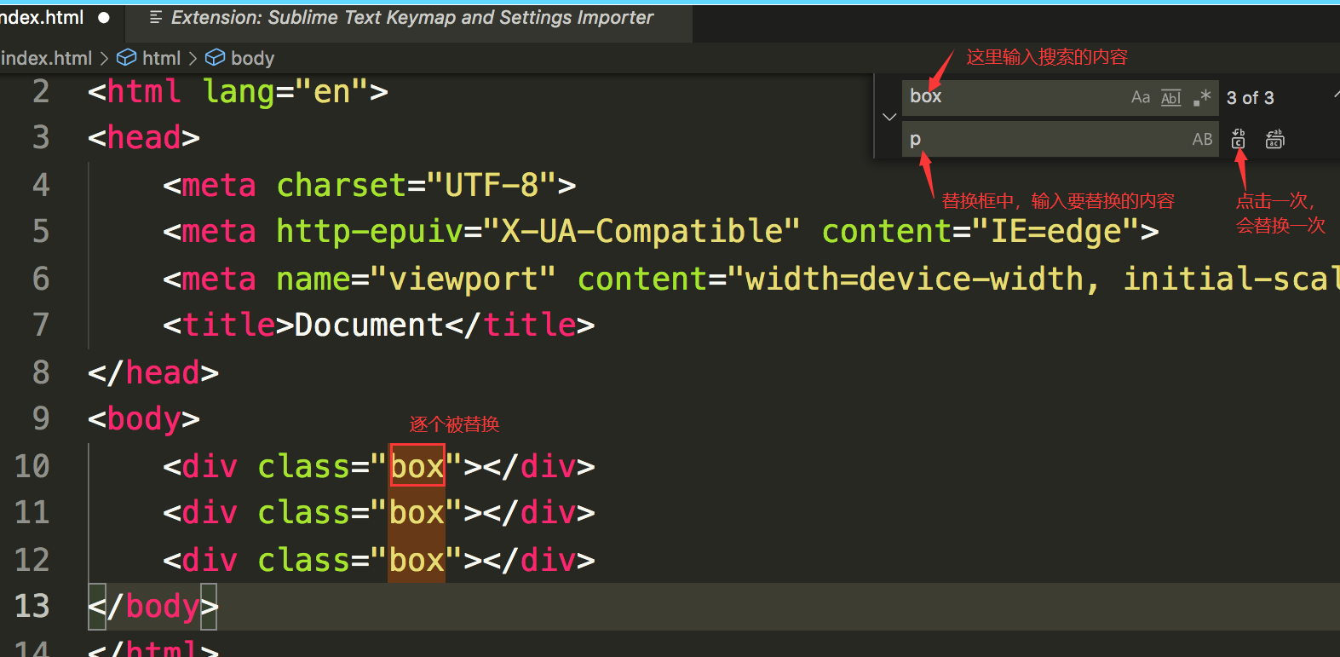Click the "X-UA-Compatible" string on line 5
1340x657 pixels.
[x=641, y=231]
